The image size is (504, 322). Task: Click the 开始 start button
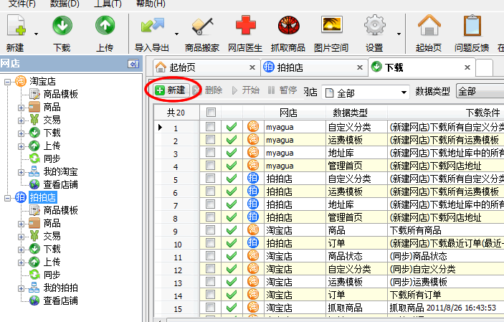tap(246, 90)
